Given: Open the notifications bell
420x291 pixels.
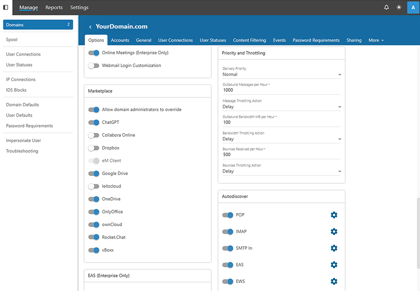Looking at the screenshot, I should click(x=386, y=7).
